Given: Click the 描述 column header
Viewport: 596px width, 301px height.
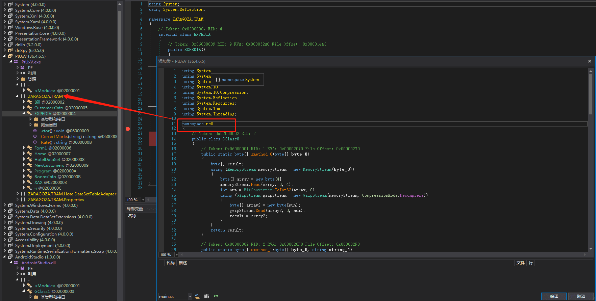Looking at the screenshot, I should pos(183,263).
